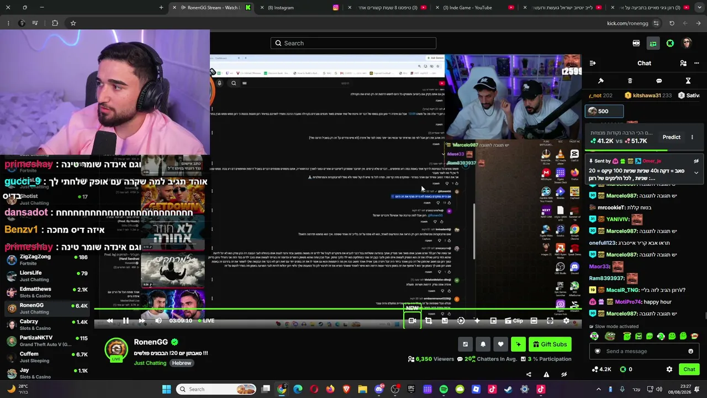The height and width of the screenshot is (398, 707).
Task: Open the channel info card icon
Action: pyautogui.click(x=465, y=344)
